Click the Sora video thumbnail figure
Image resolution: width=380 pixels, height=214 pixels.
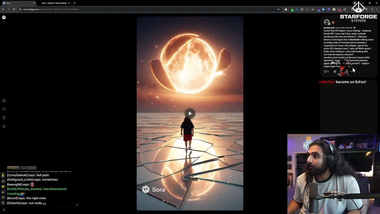click(x=188, y=134)
